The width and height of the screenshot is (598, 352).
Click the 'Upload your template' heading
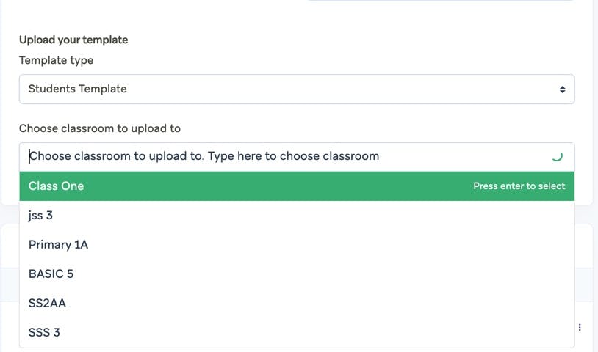(73, 40)
